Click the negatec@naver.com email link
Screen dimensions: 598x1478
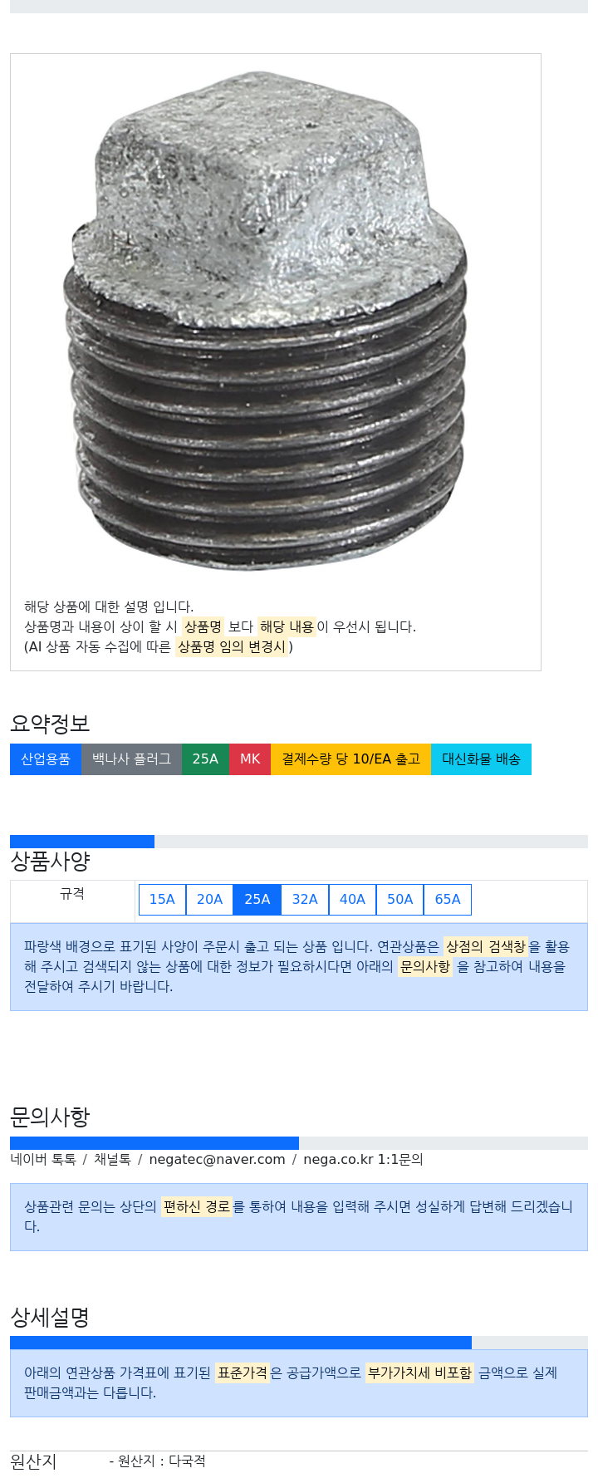click(217, 1160)
